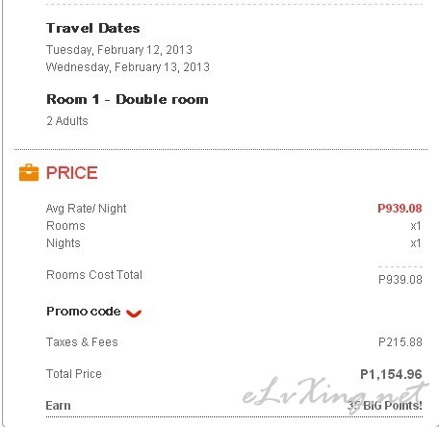Click the Taxes & Fees label

pyautogui.click(x=82, y=342)
